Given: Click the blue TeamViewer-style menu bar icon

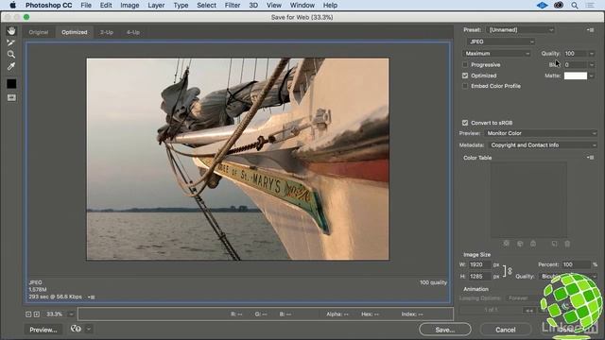Looking at the screenshot, I should [x=542, y=5].
